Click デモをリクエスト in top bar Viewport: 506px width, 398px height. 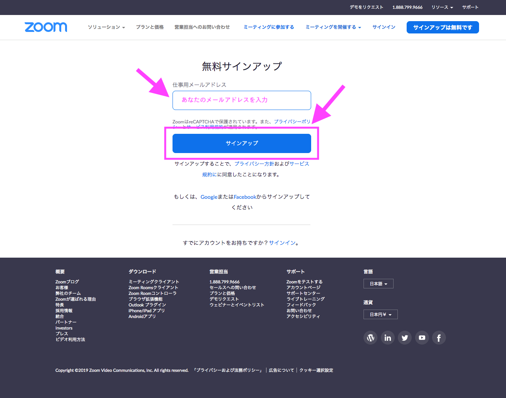[x=367, y=7]
